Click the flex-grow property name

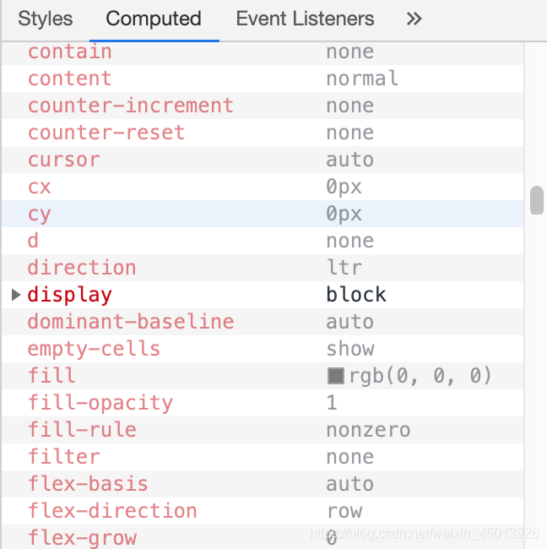click(x=82, y=538)
